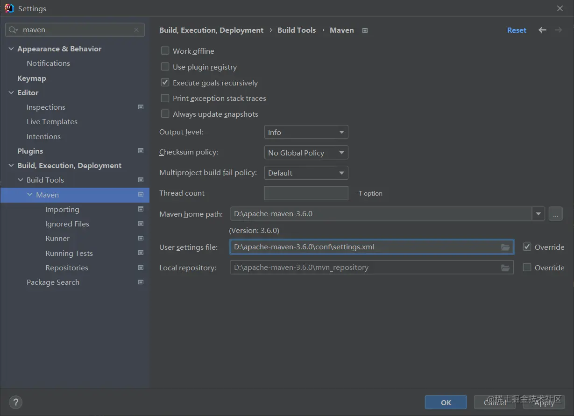The height and width of the screenshot is (416, 574).
Task: Enable Work offline checkbox
Action: (165, 50)
